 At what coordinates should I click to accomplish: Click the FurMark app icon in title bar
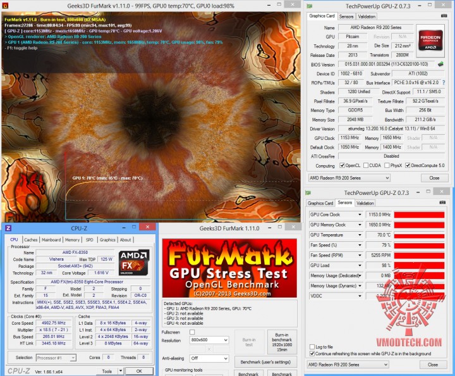pyautogui.click(x=5, y=5)
